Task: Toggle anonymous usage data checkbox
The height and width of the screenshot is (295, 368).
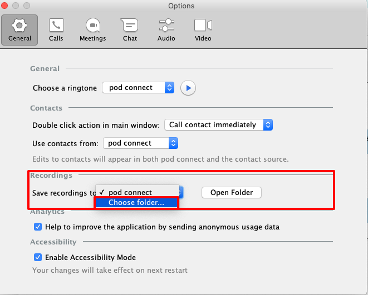Action: [x=38, y=227]
